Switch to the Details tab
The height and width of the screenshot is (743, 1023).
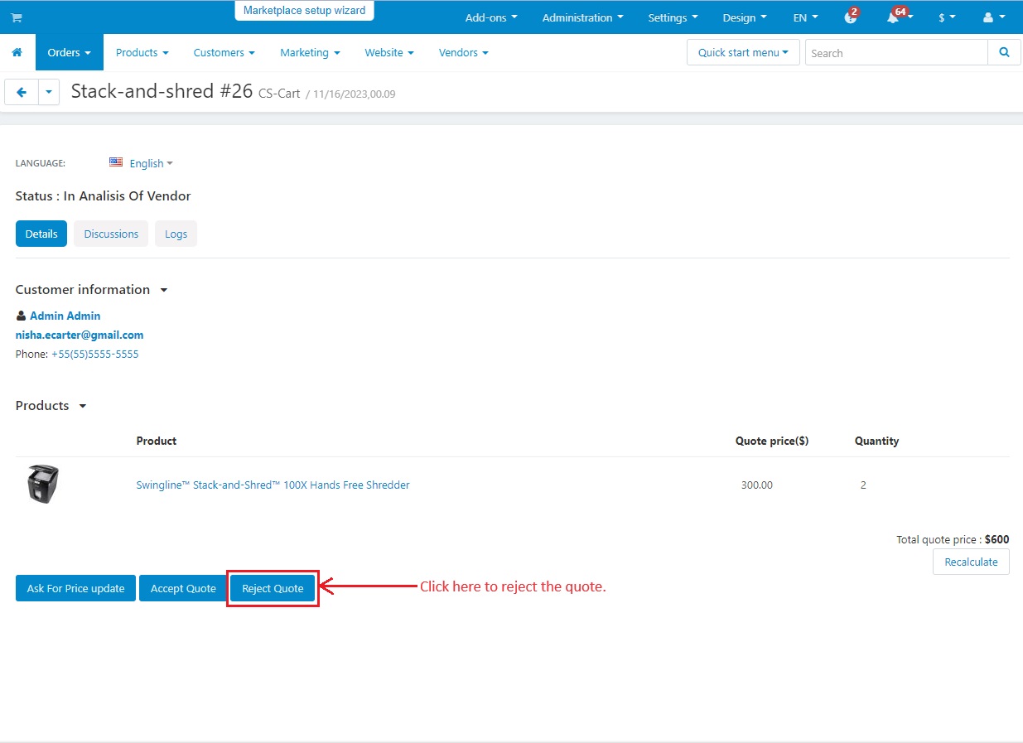click(x=41, y=234)
